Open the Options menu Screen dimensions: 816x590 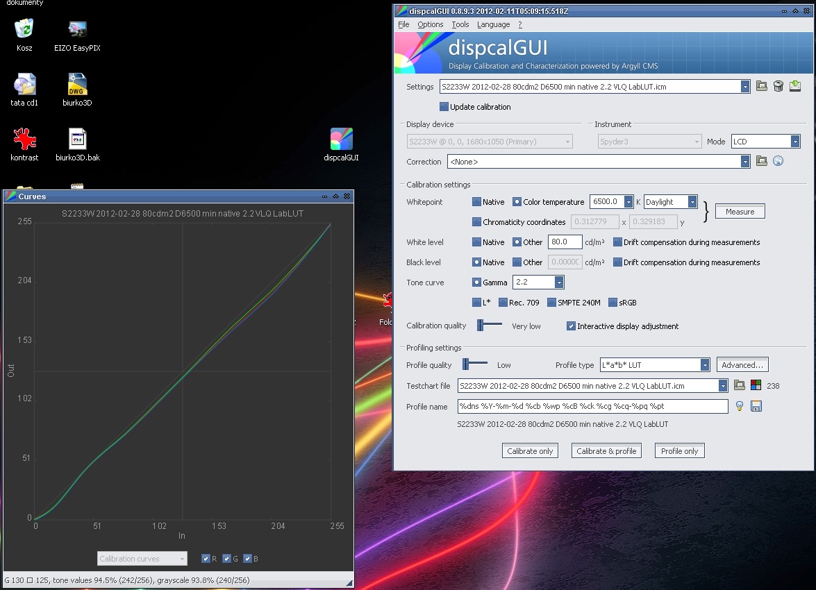pyautogui.click(x=431, y=24)
